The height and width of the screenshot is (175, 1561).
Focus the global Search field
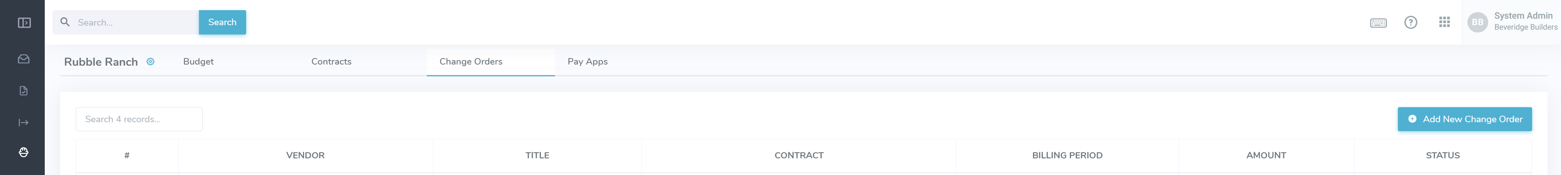[133, 22]
